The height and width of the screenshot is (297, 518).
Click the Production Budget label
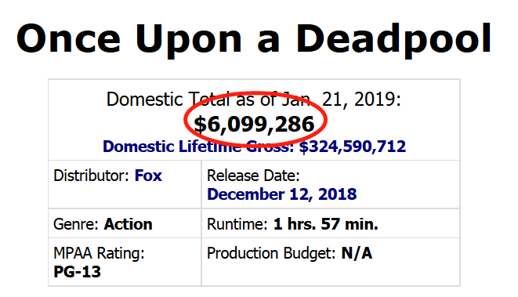point(271,253)
